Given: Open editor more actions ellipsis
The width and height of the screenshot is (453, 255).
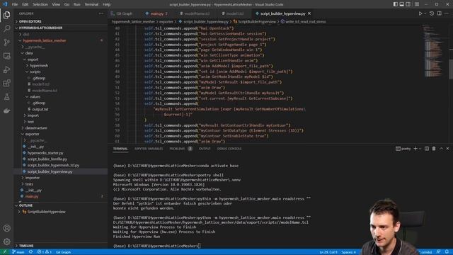Looking at the screenshot, I should tap(447, 13).
